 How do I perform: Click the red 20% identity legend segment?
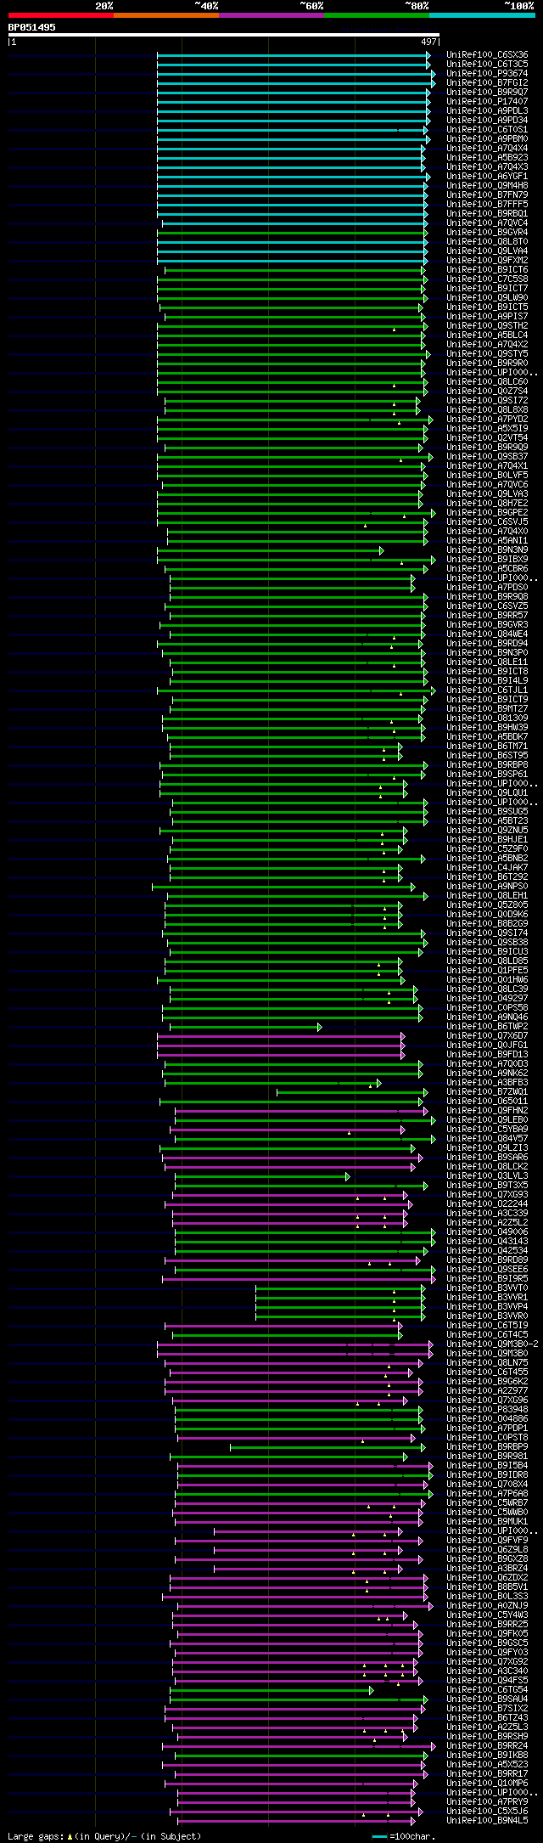click(x=61, y=15)
